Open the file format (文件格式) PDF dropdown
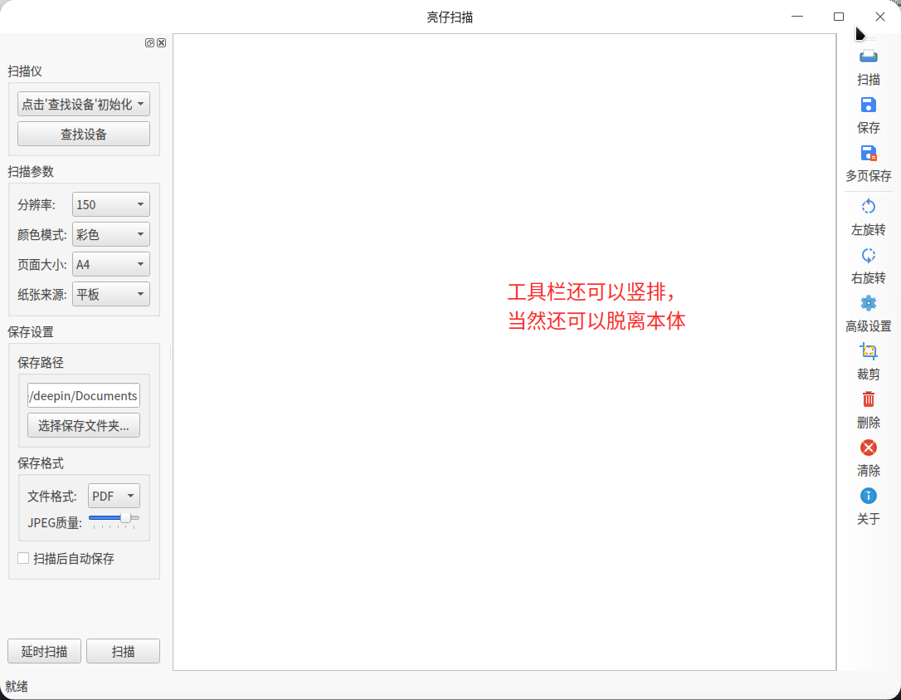Image resolution: width=901 pixels, height=700 pixels. click(x=114, y=496)
